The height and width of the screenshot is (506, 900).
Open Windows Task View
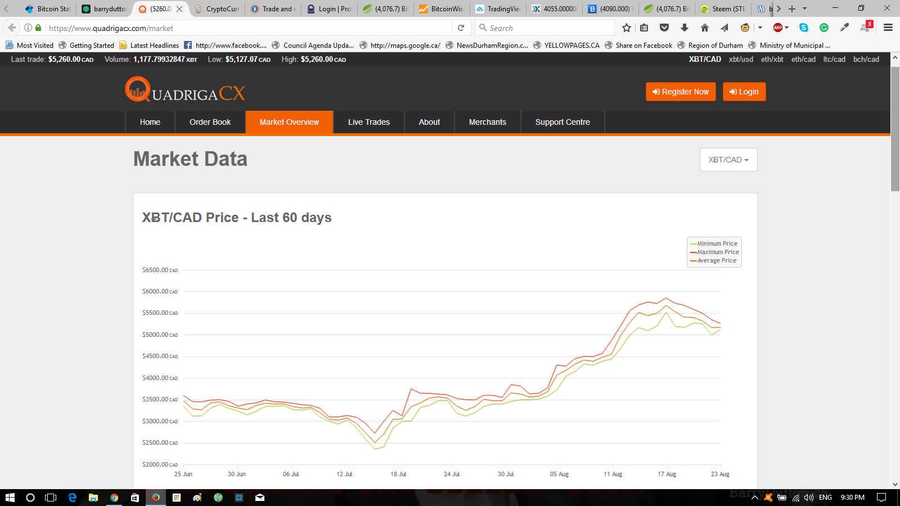(51, 498)
